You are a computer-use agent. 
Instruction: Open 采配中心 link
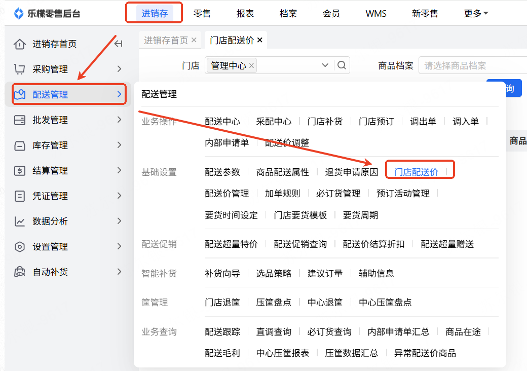(274, 121)
